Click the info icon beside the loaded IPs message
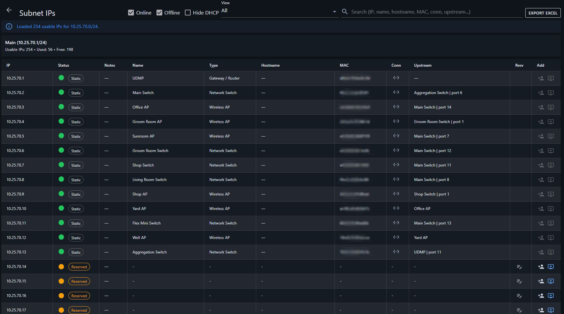The height and width of the screenshot is (314, 564). coord(9,26)
